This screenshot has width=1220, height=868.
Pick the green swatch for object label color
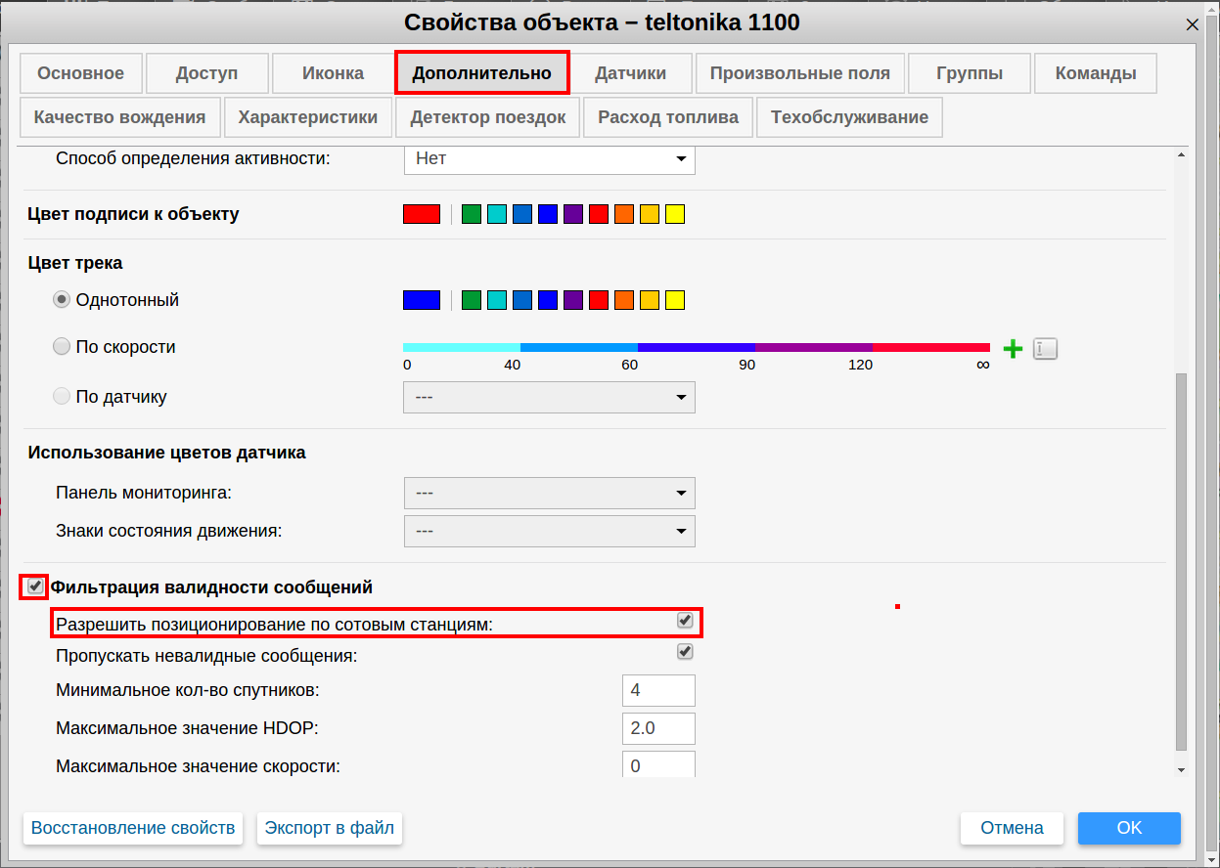pyautogui.click(x=472, y=214)
